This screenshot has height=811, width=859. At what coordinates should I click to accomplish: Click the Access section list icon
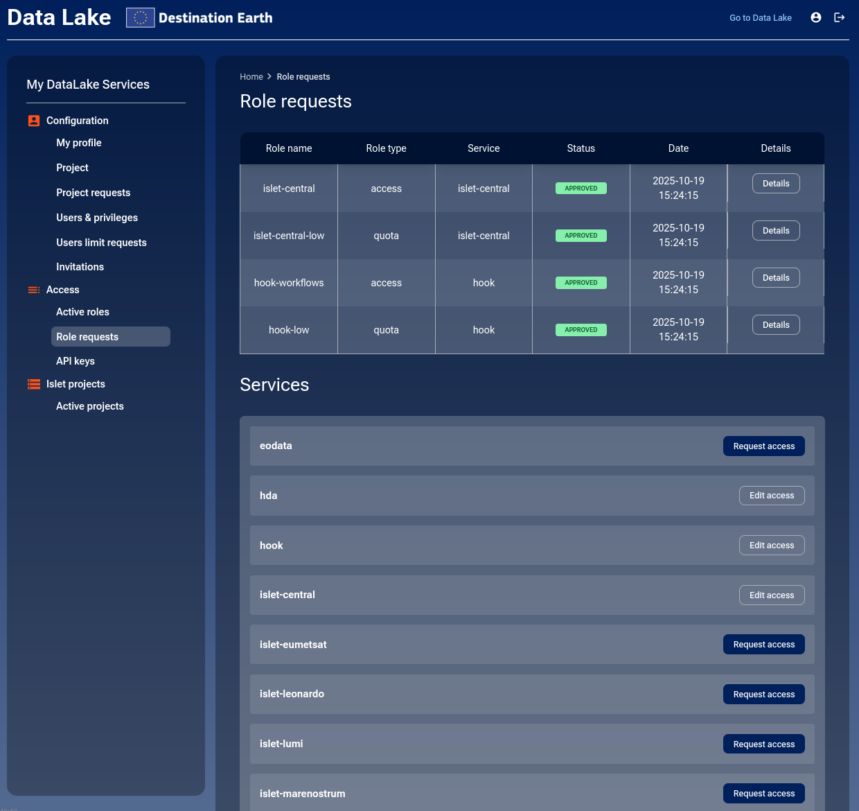pyautogui.click(x=34, y=290)
